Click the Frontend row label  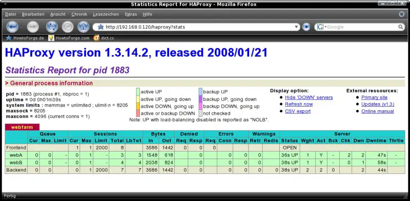coord(16,147)
